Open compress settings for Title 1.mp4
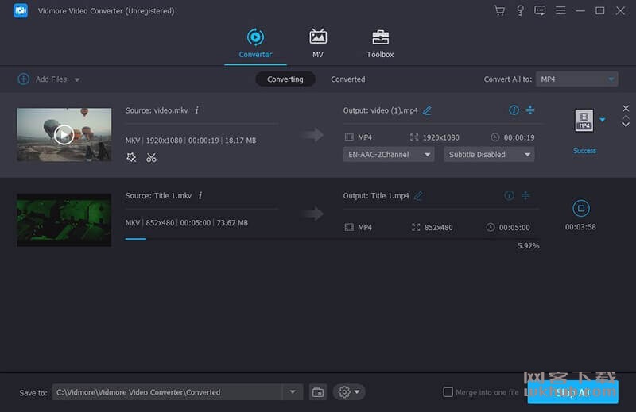Image resolution: width=636 pixels, height=412 pixels. [525, 195]
